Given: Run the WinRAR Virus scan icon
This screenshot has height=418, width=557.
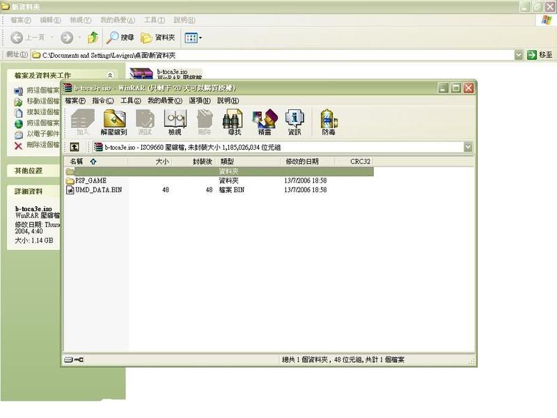Looking at the screenshot, I should [x=328, y=121].
